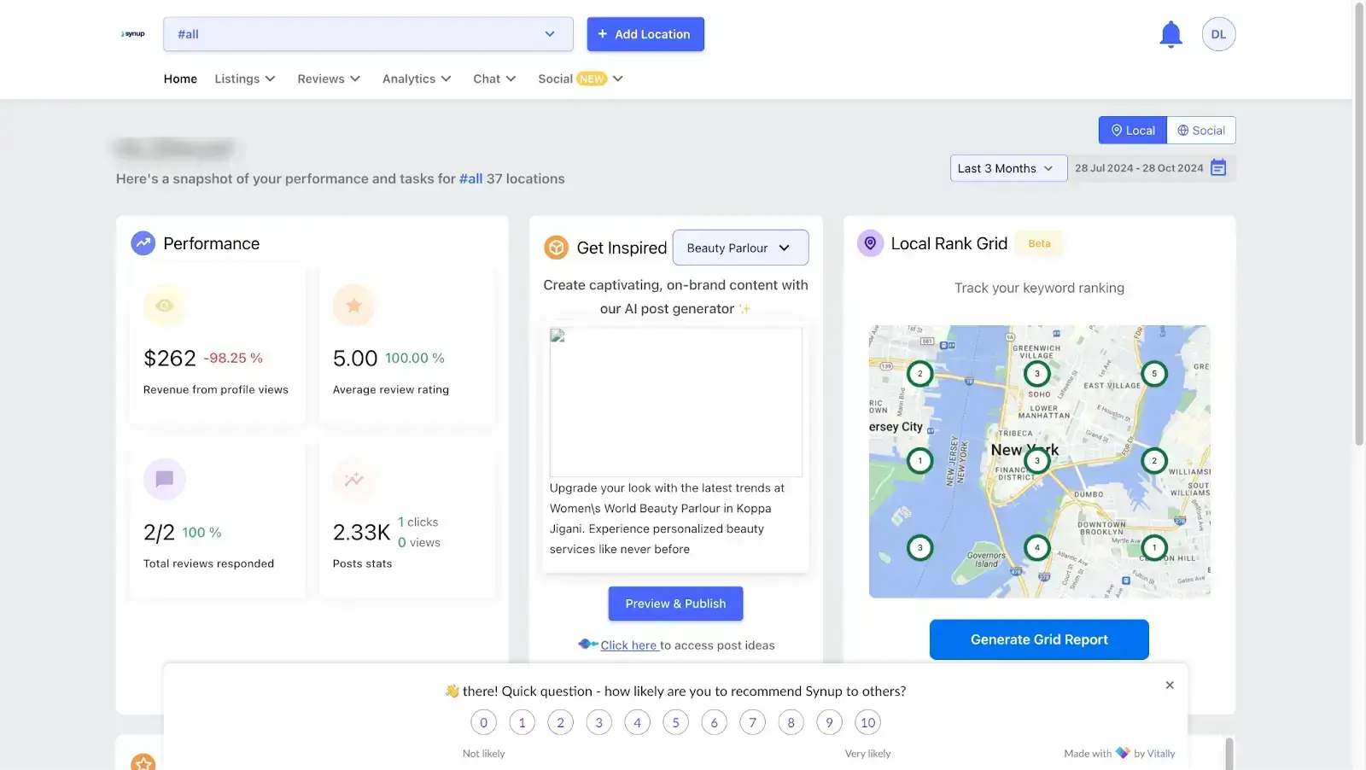The image size is (1366, 770).
Task: Click the Local Rank Grid map thumbnail
Action: 1039,461
